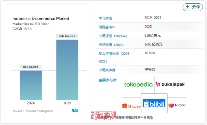Image resolution: width=207 pixels, height=125 pixels.
Task: Click the 2024 market size bar
Action: pos(31,85)
